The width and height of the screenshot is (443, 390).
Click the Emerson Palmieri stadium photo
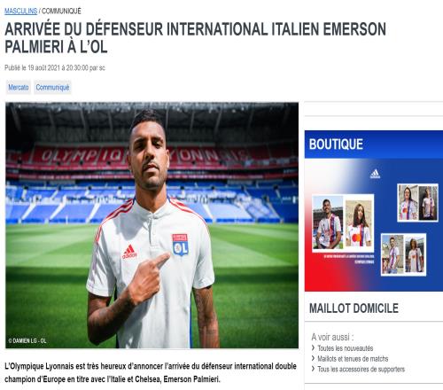[x=152, y=225]
